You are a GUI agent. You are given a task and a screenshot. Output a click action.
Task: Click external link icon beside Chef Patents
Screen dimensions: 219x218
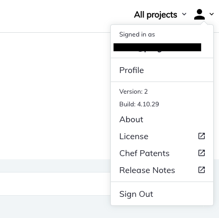[202, 153]
